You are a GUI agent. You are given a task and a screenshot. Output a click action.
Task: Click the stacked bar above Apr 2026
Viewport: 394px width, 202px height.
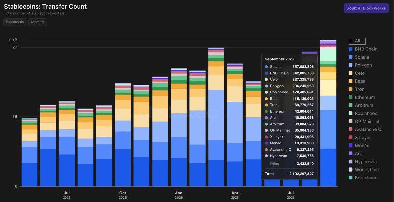tap(235, 125)
